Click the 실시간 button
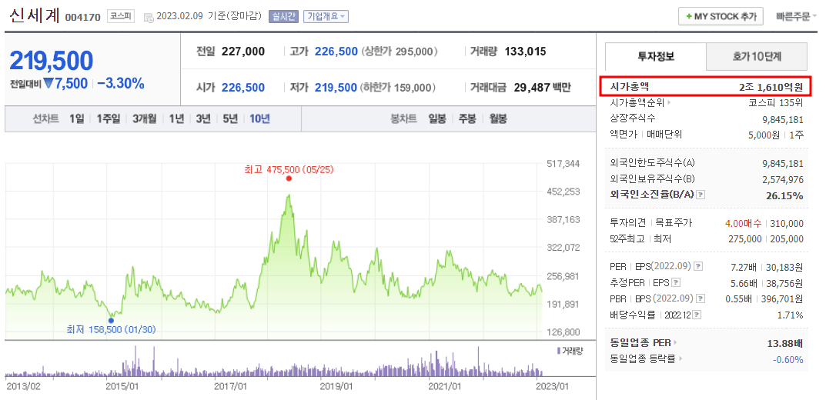 (x=283, y=17)
